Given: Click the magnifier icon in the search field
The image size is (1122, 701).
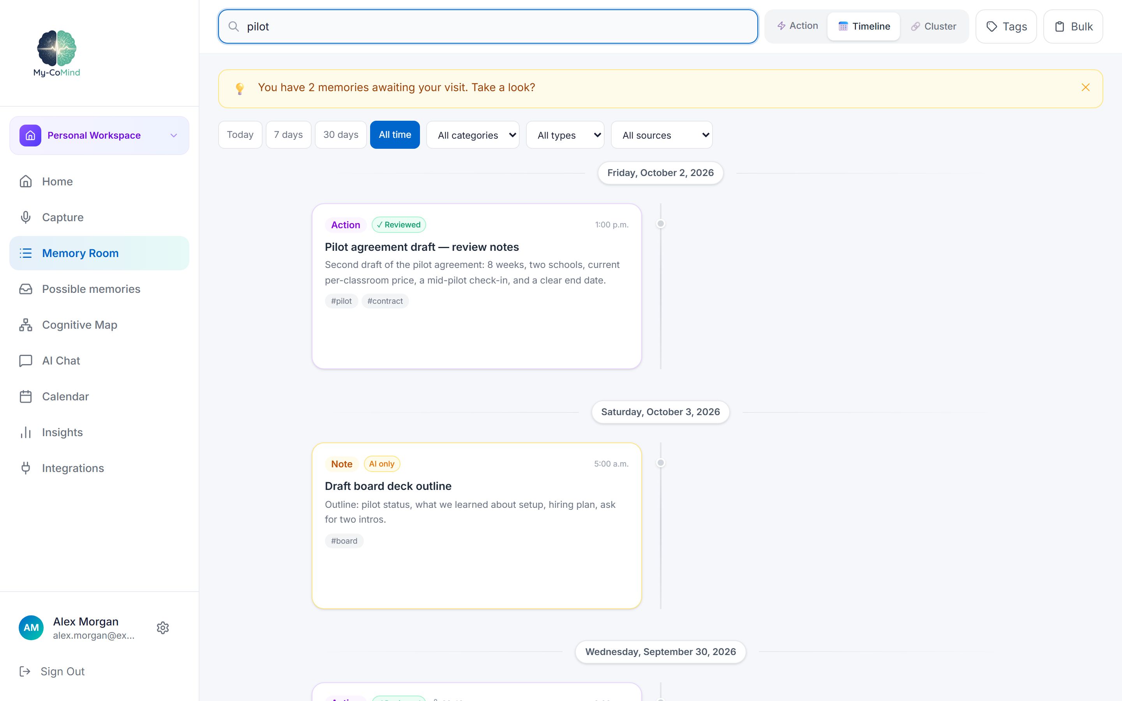Looking at the screenshot, I should tap(234, 26).
